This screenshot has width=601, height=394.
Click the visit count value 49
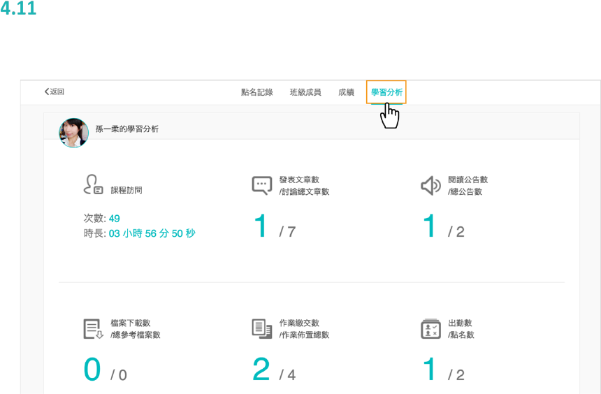click(115, 219)
